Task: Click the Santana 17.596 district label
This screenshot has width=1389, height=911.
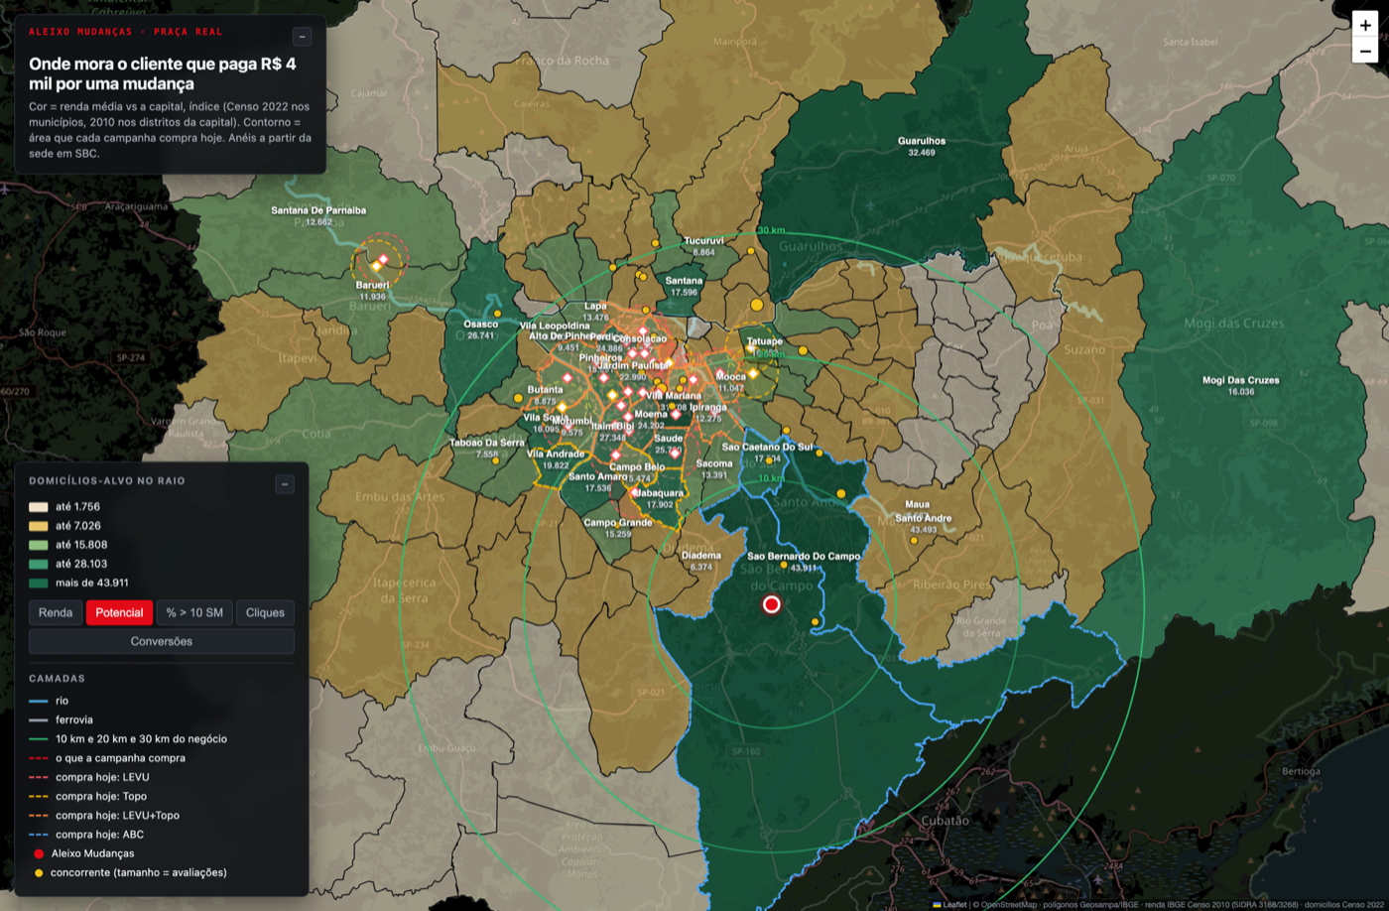Action: (x=685, y=287)
